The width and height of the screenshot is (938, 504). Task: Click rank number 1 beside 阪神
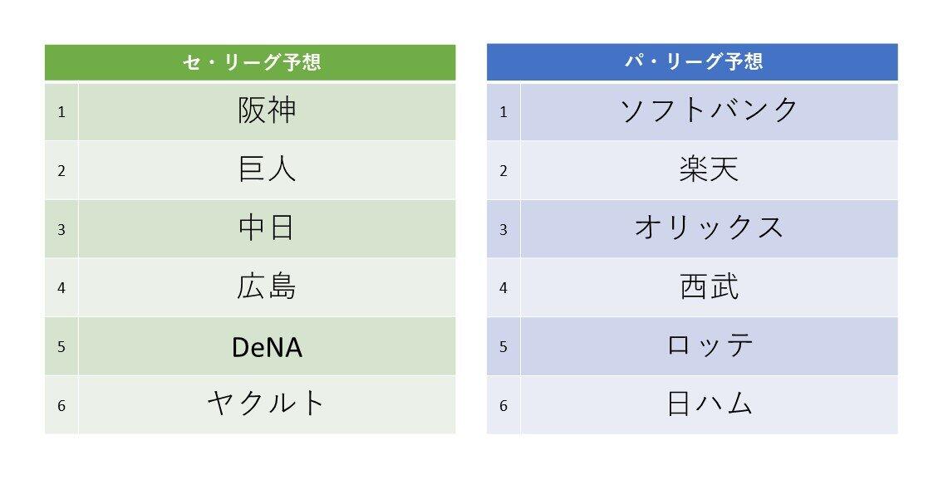click(x=61, y=111)
